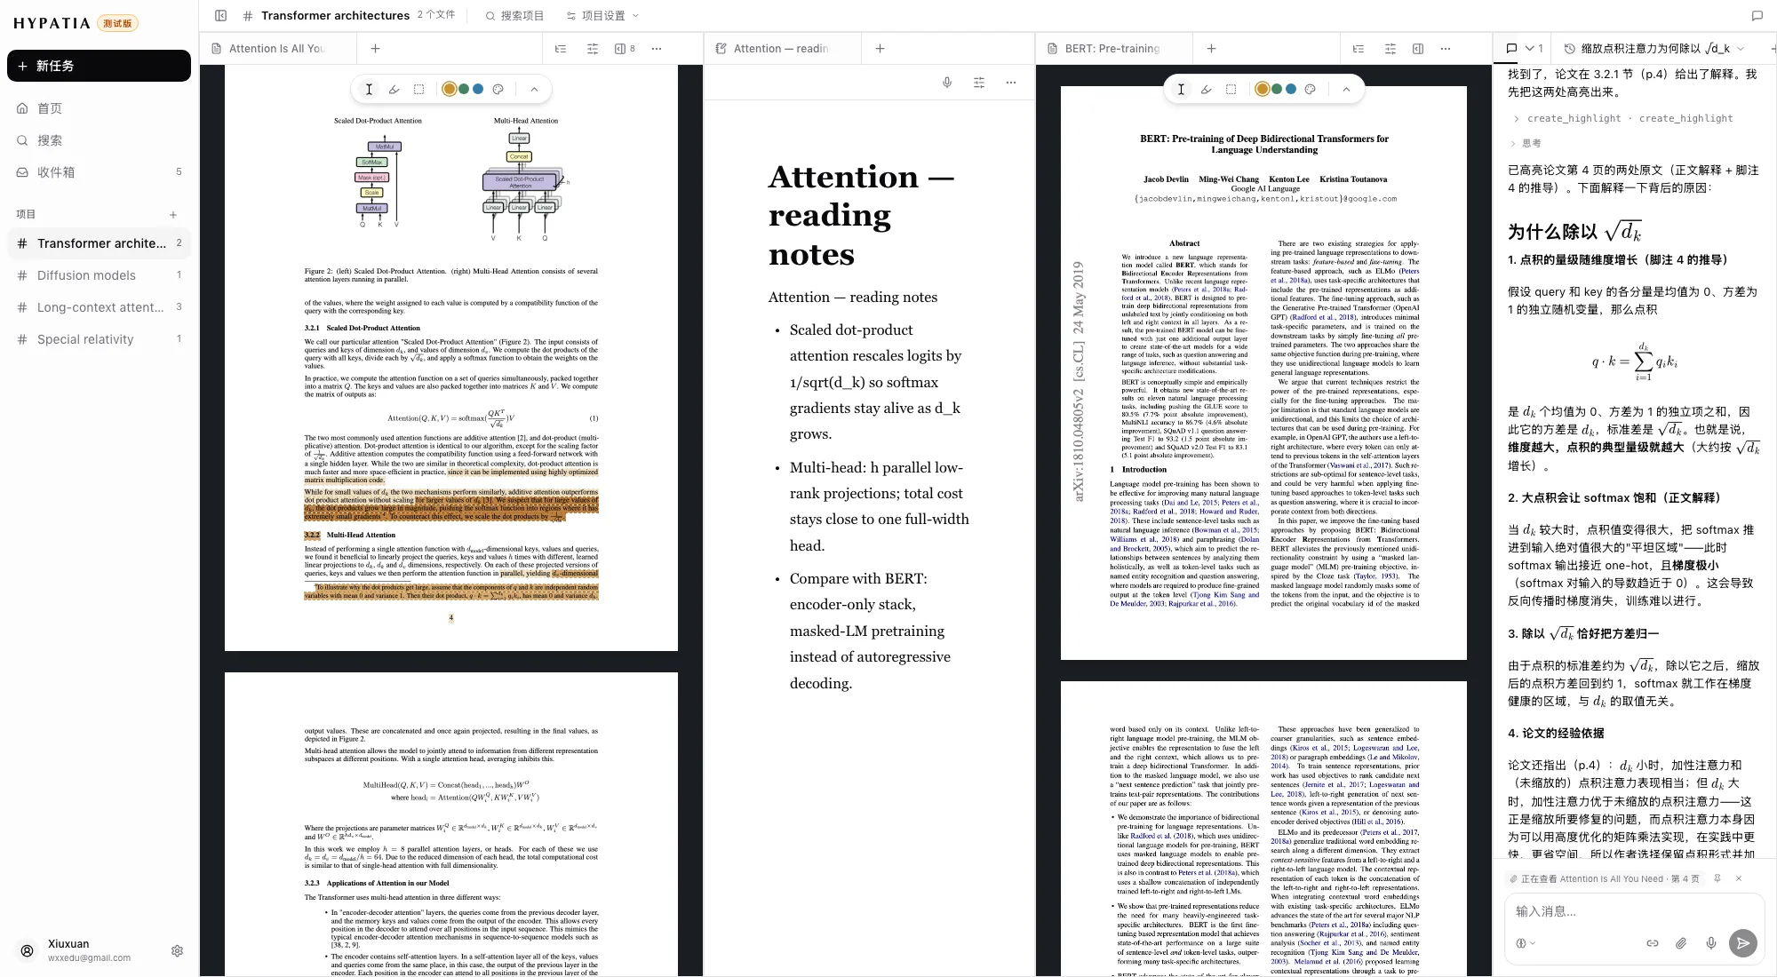
Task: Start a 新任务 new task
Action: pos(99,66)
